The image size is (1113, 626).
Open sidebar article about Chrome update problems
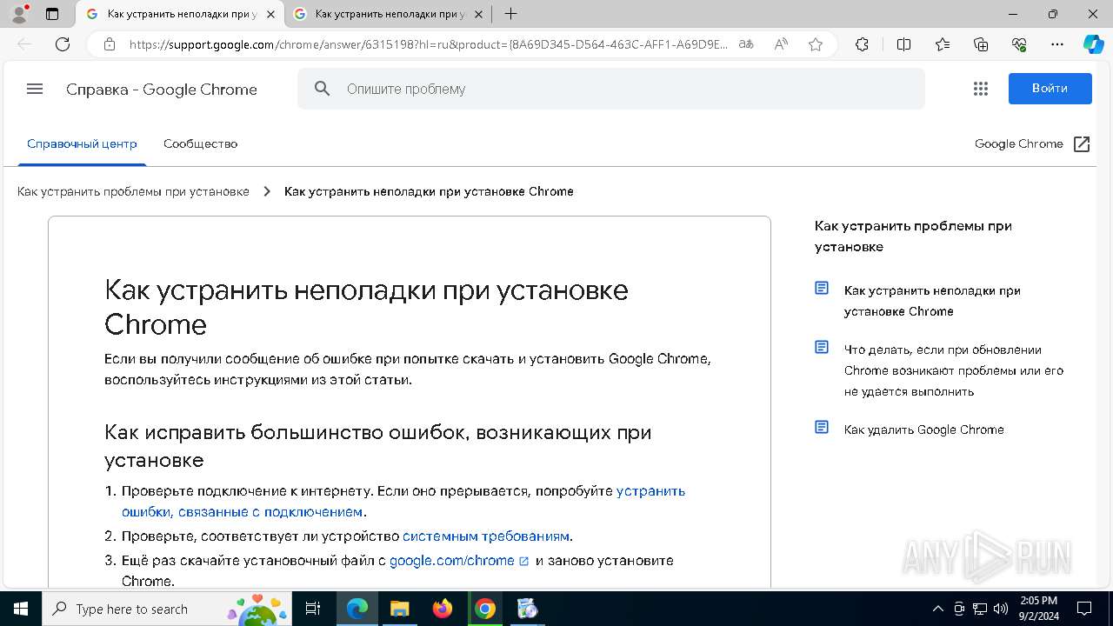pos(954,370)
